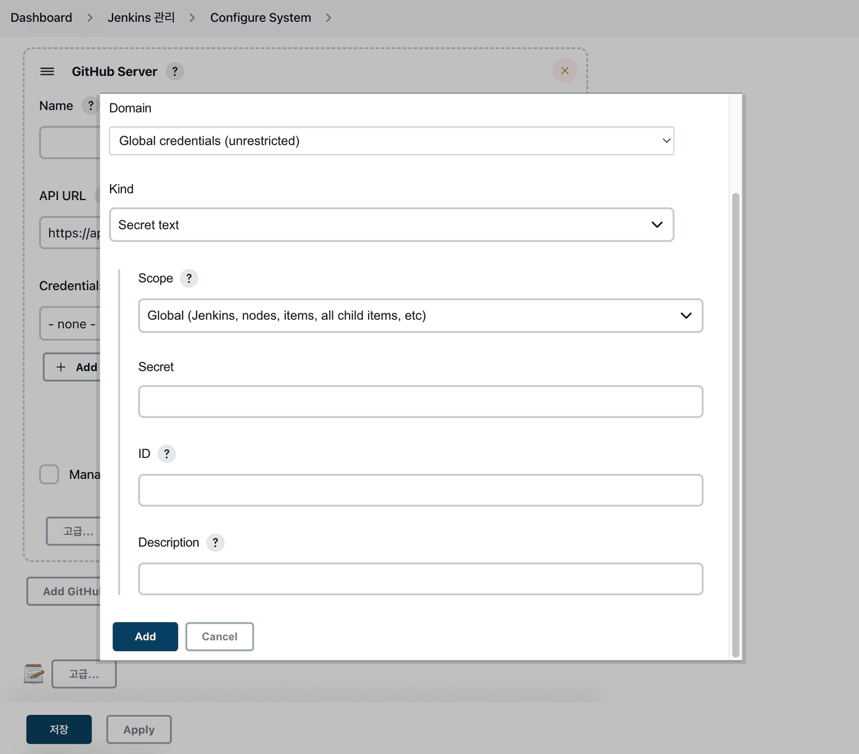859x754 pixels.
Task: Click the Apply button
Action: click(139, 730)
